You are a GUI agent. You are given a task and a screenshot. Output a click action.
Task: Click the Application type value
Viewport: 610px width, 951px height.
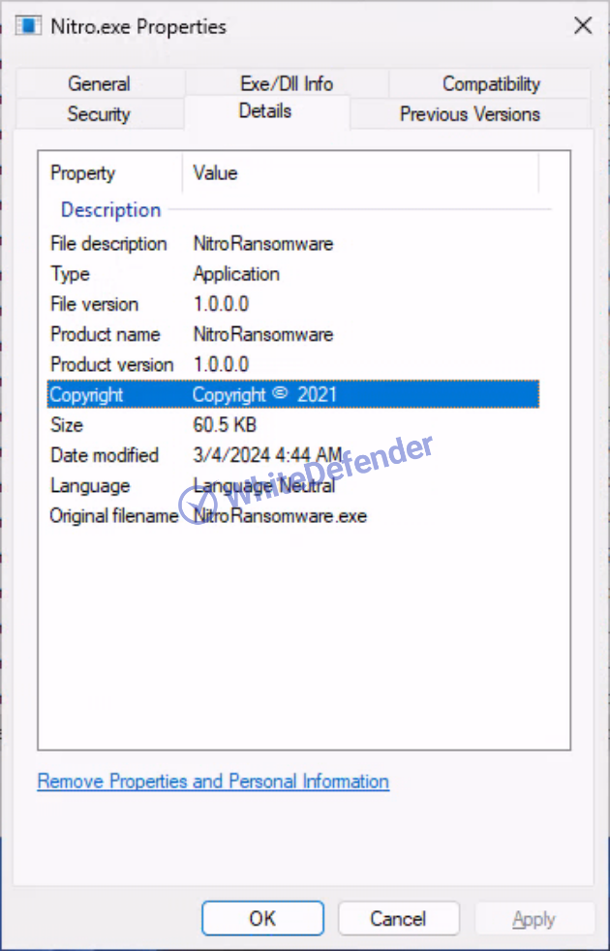click(236, 273)
